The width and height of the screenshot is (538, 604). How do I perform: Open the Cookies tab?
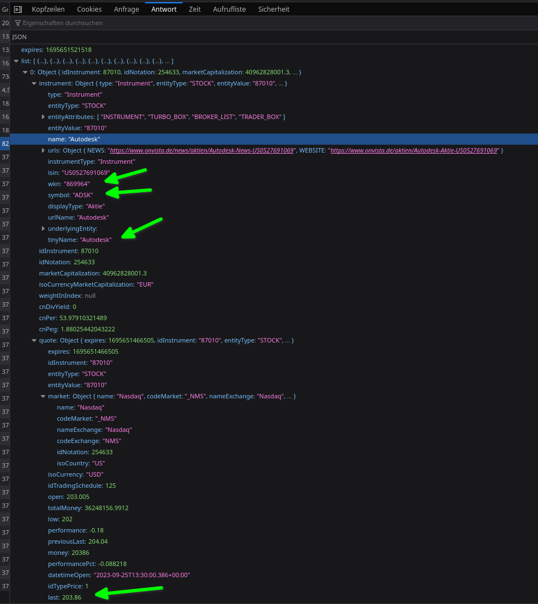coord(89,9)
